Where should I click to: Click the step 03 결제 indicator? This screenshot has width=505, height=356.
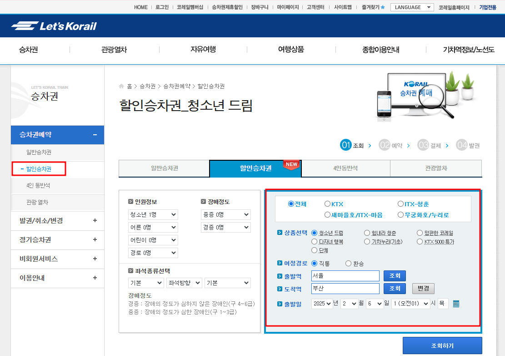[429, 145]
